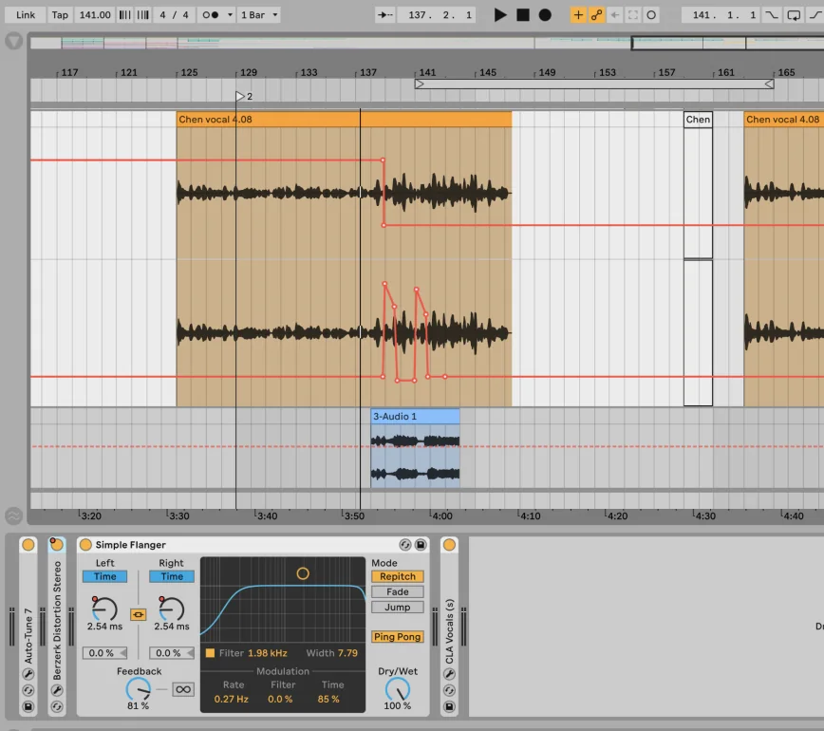Click the Modulation Rate 0.27 Hz value
Screen dimensions: 824x731
coord(232,699)
